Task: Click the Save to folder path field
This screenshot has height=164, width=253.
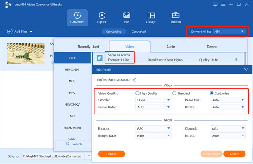Action: [x=53, y=156]
